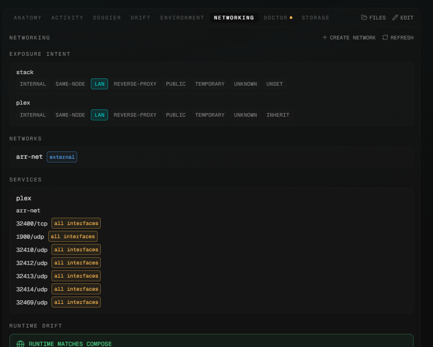Select LAN for plex exposure
Viewport: 433px width, 347px height.
[x=99, y=115]
